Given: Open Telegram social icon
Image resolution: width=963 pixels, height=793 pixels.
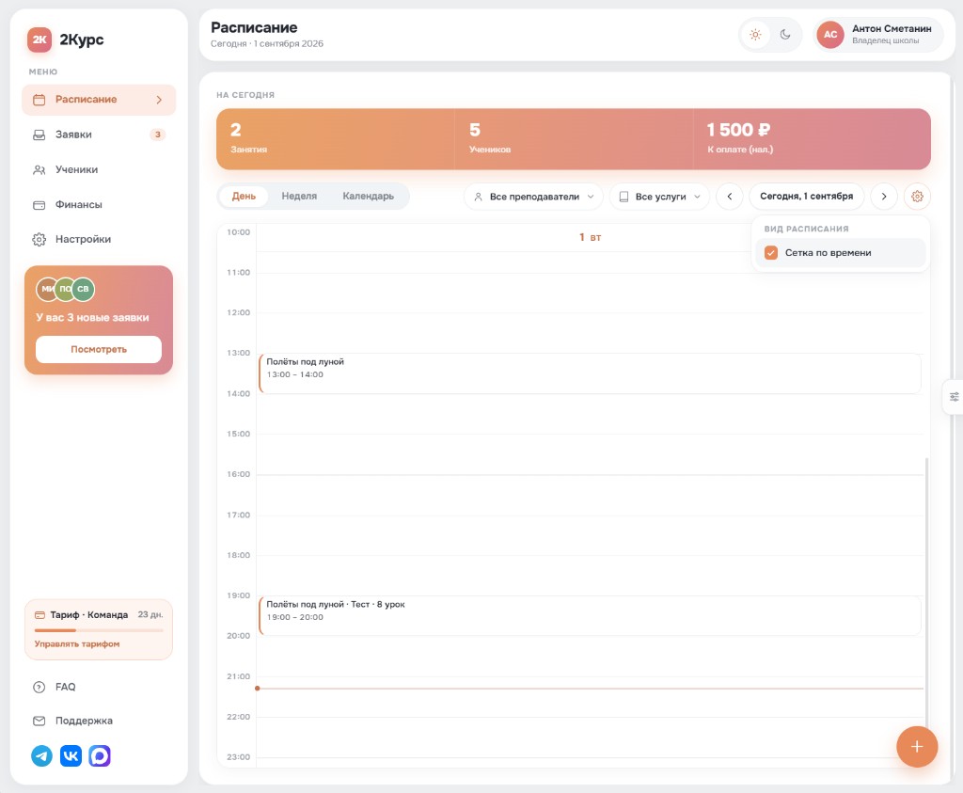Looking at the screenshot, I should [x=41, y=755].
